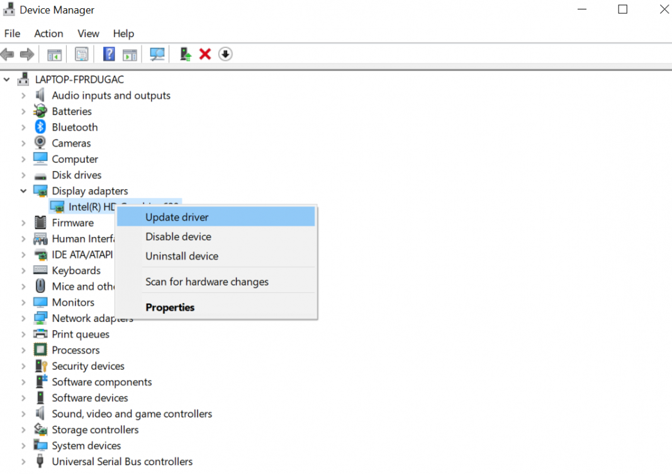The width and height of the screenshot is (672, 474).
Task: Expand the Bluetooth device category
Action: pyautogui.click(x=23, y=127)
